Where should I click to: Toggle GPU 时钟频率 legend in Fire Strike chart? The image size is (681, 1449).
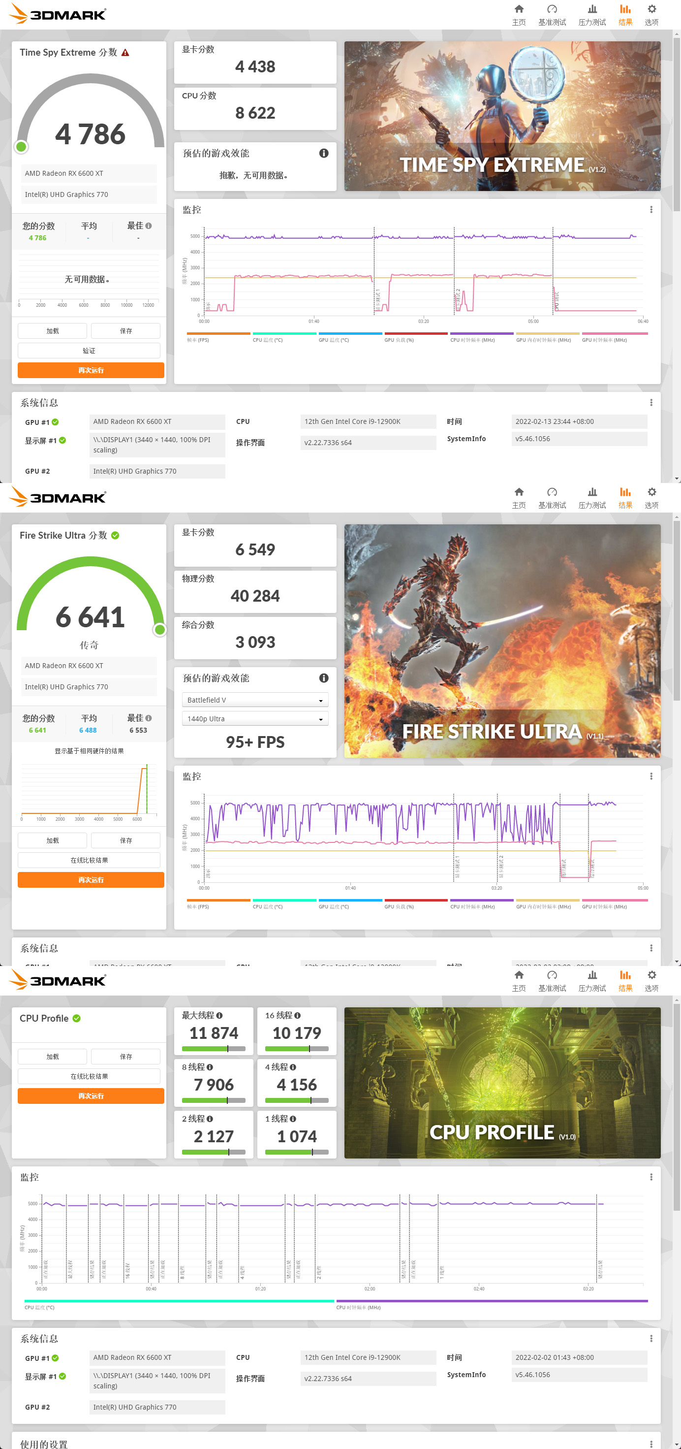click(x=614, y=904)
